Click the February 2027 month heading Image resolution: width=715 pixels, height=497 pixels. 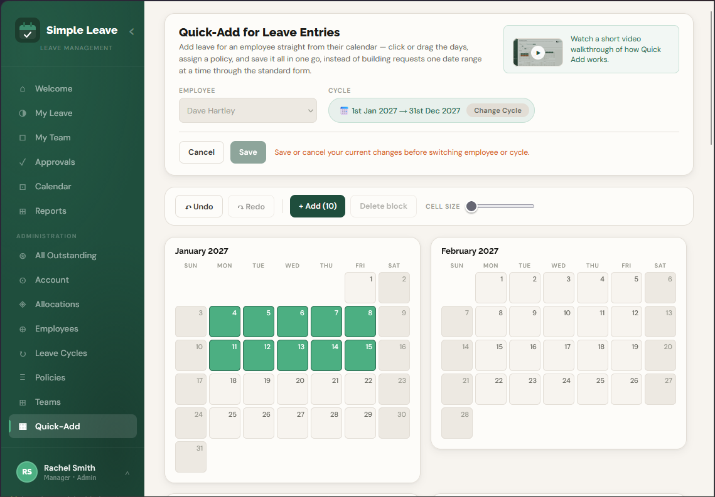470,251
